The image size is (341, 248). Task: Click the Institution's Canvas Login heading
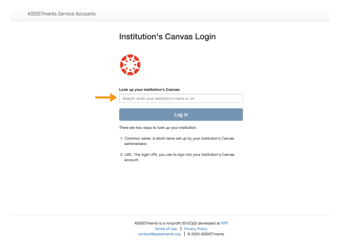click(168, 37)
